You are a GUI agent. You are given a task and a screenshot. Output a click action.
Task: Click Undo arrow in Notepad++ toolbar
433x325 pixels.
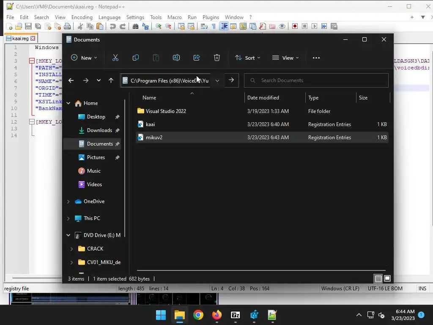(112, 26)
